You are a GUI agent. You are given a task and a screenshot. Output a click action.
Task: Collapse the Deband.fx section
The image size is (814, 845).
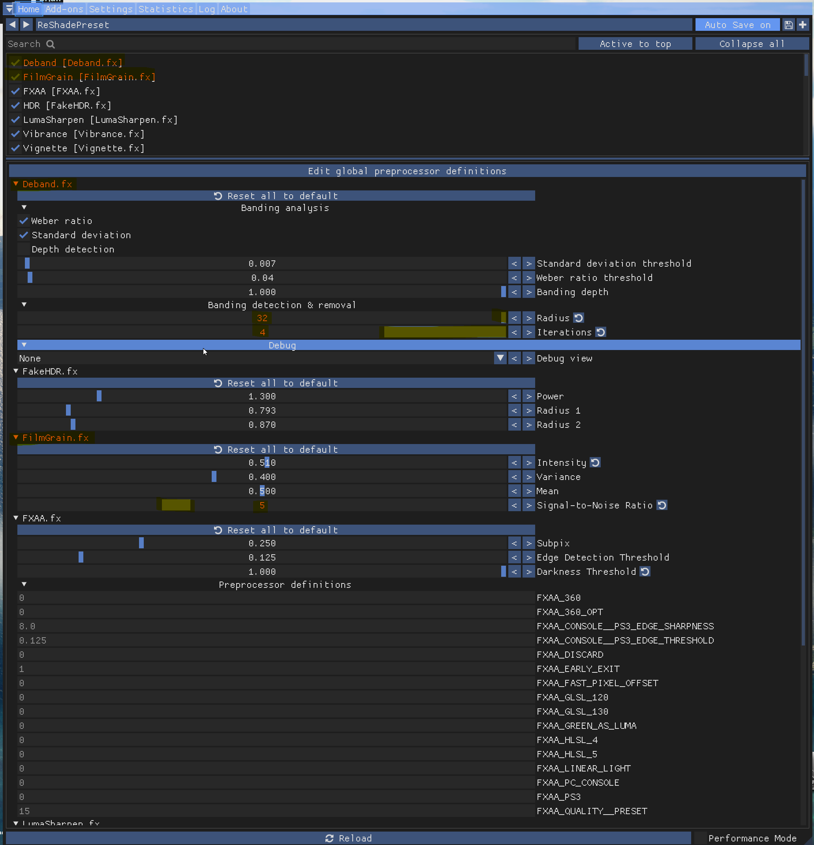coord(16,184)
